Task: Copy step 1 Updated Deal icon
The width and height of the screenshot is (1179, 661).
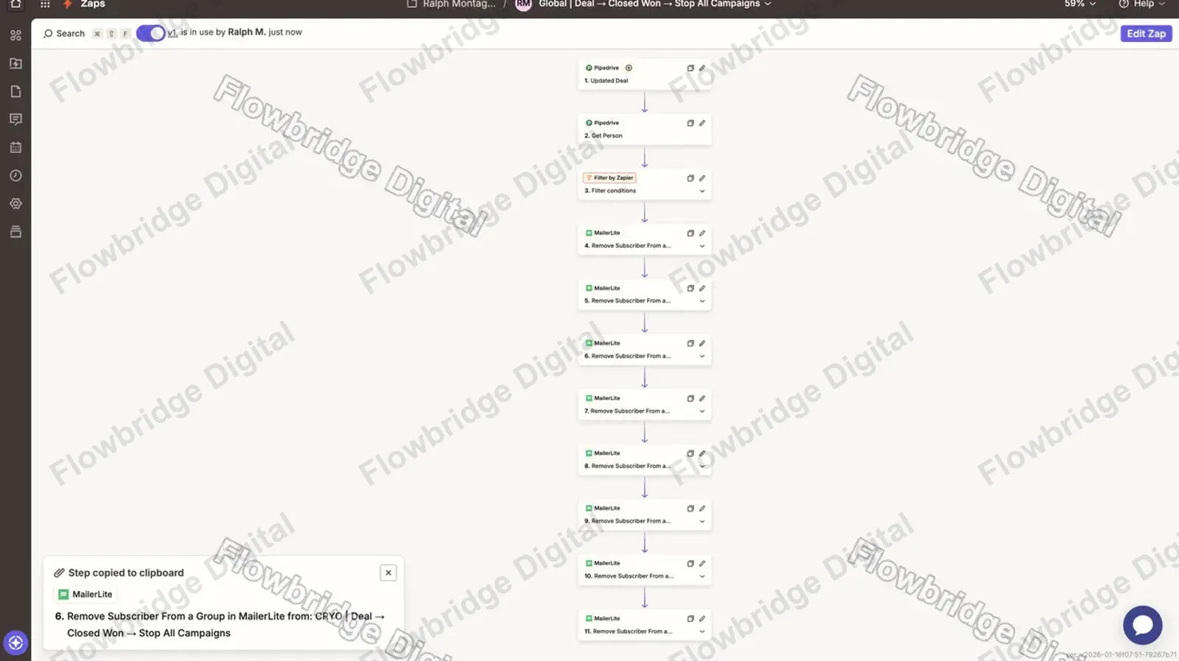Action: 690,68
